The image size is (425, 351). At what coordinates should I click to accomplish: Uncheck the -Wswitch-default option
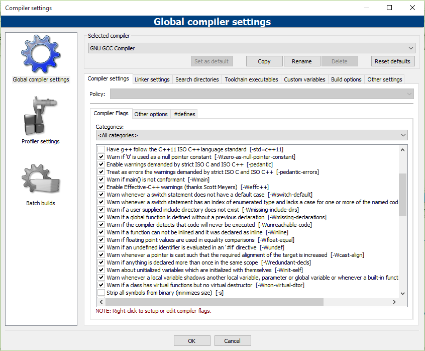pos(101,195)
